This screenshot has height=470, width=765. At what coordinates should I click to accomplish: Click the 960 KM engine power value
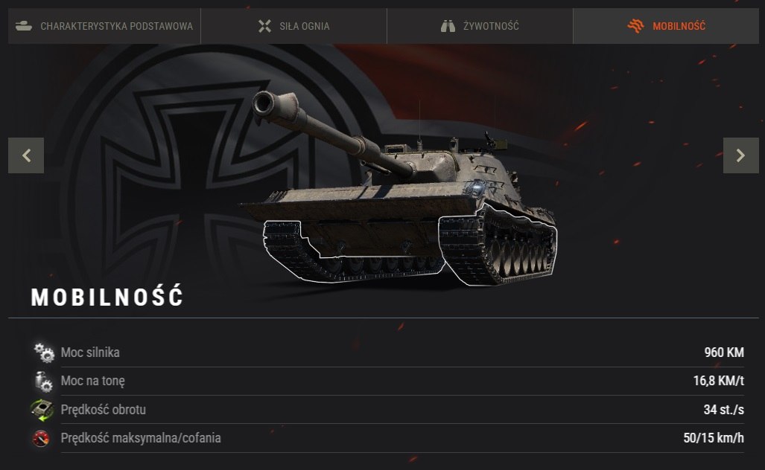coord(724,352)
